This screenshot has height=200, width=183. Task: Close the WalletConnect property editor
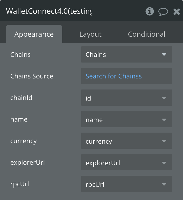[x=177, y=12]
